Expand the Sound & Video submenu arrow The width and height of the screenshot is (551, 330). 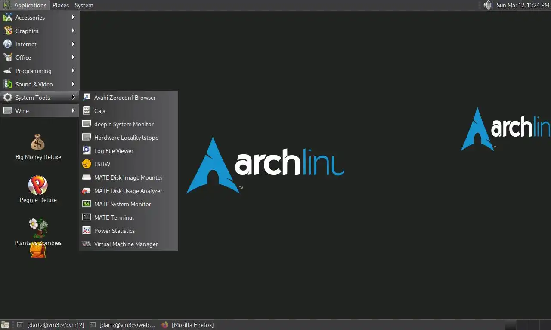[73, 84]
